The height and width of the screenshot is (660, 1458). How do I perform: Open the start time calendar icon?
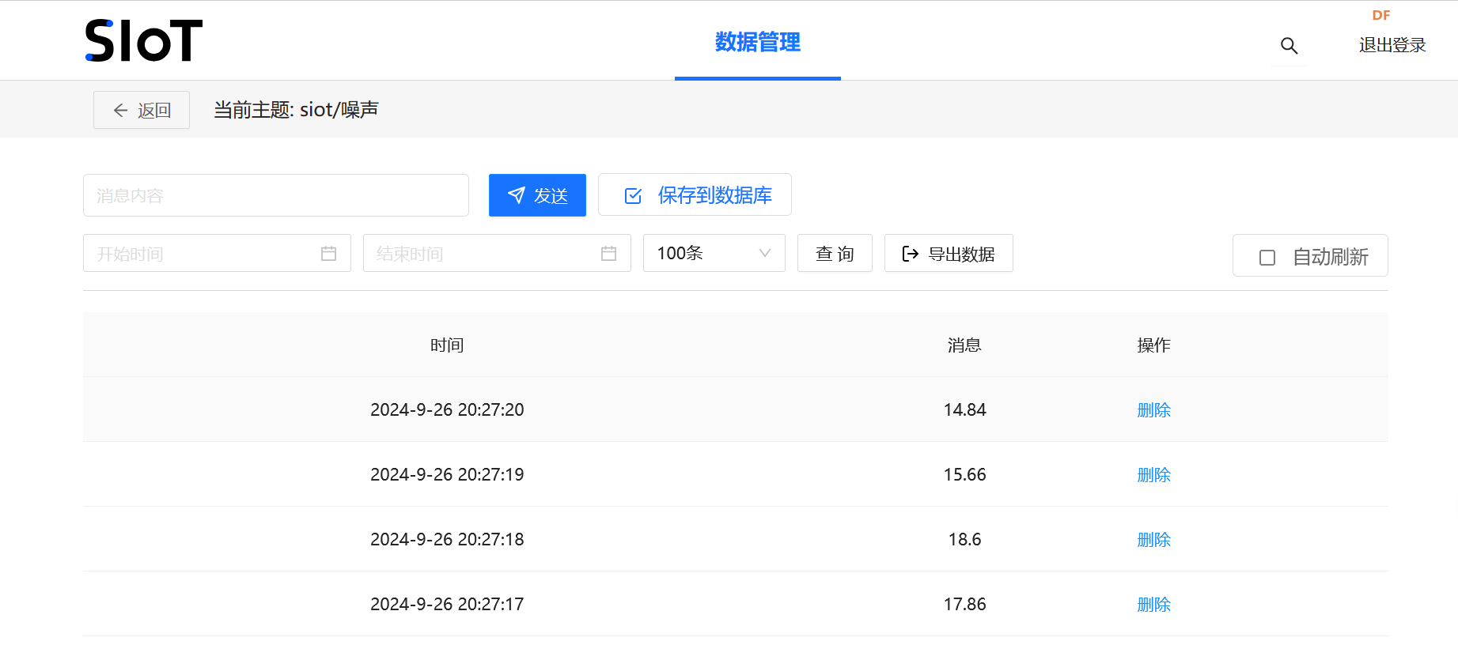(328, 254)
